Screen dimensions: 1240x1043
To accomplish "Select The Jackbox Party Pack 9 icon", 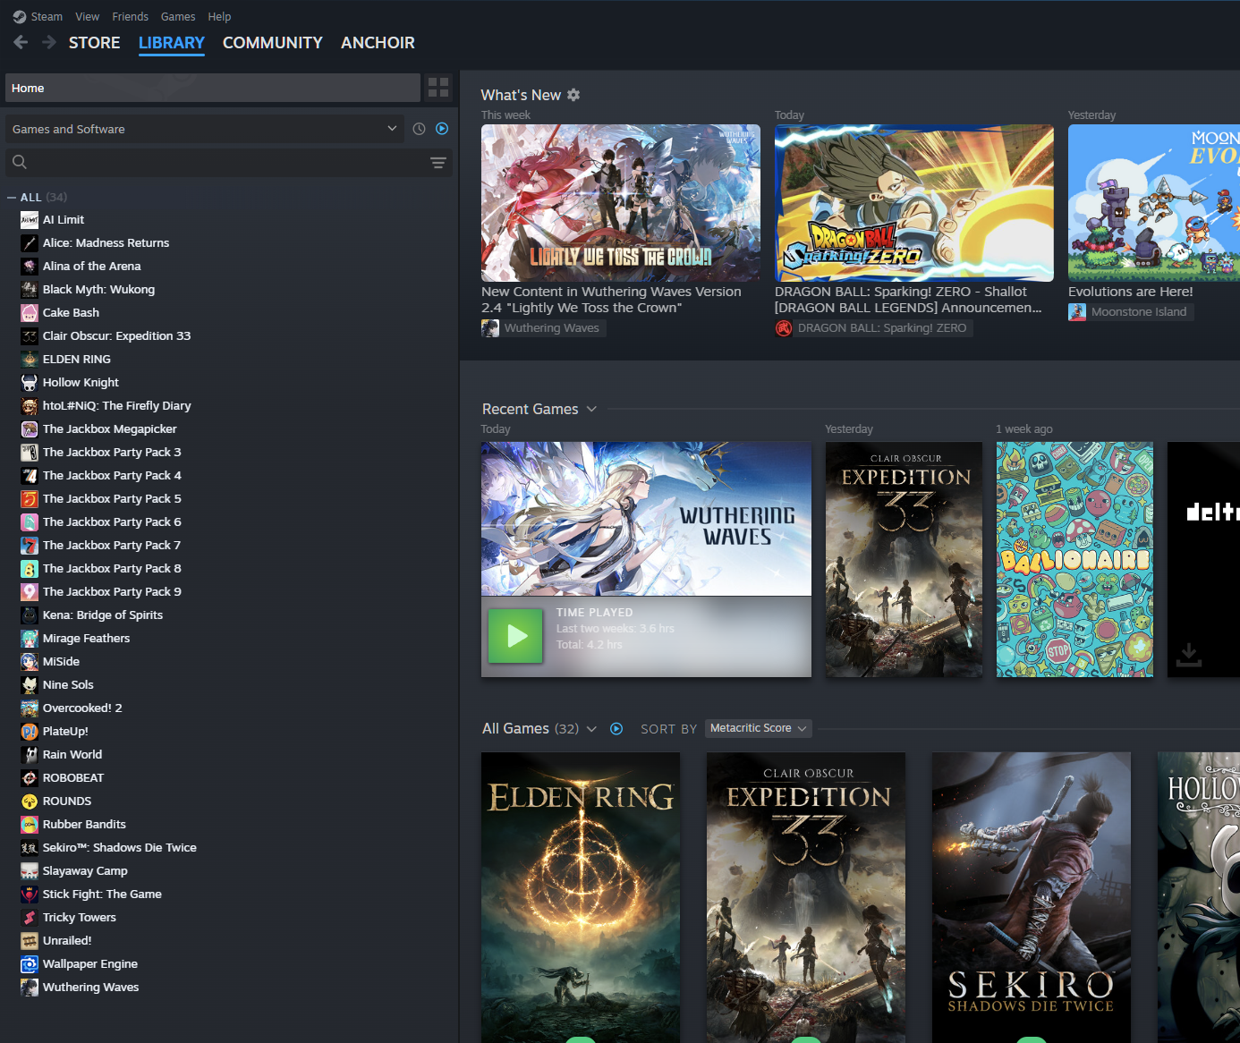I will [x=30, y=591].
